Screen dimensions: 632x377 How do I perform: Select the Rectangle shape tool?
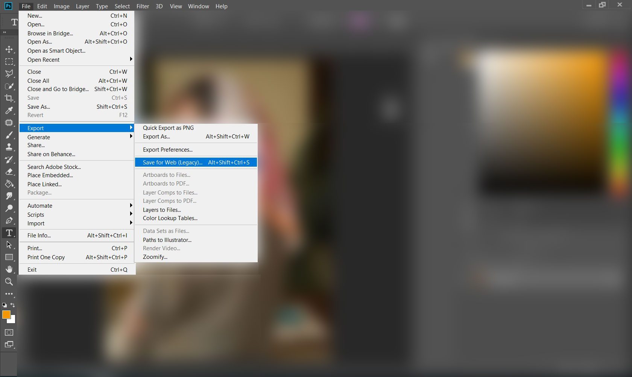[9, 257]
